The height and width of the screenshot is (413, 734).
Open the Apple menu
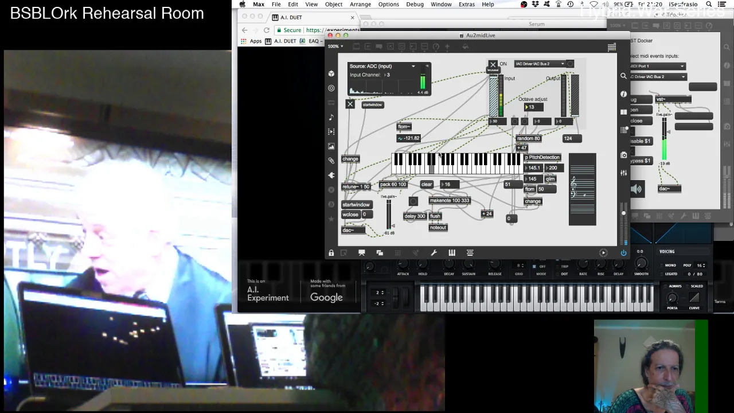tap(243, 4)
